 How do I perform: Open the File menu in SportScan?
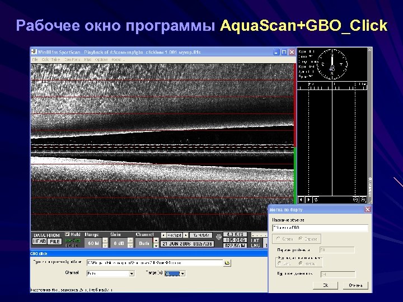(35, 60)
